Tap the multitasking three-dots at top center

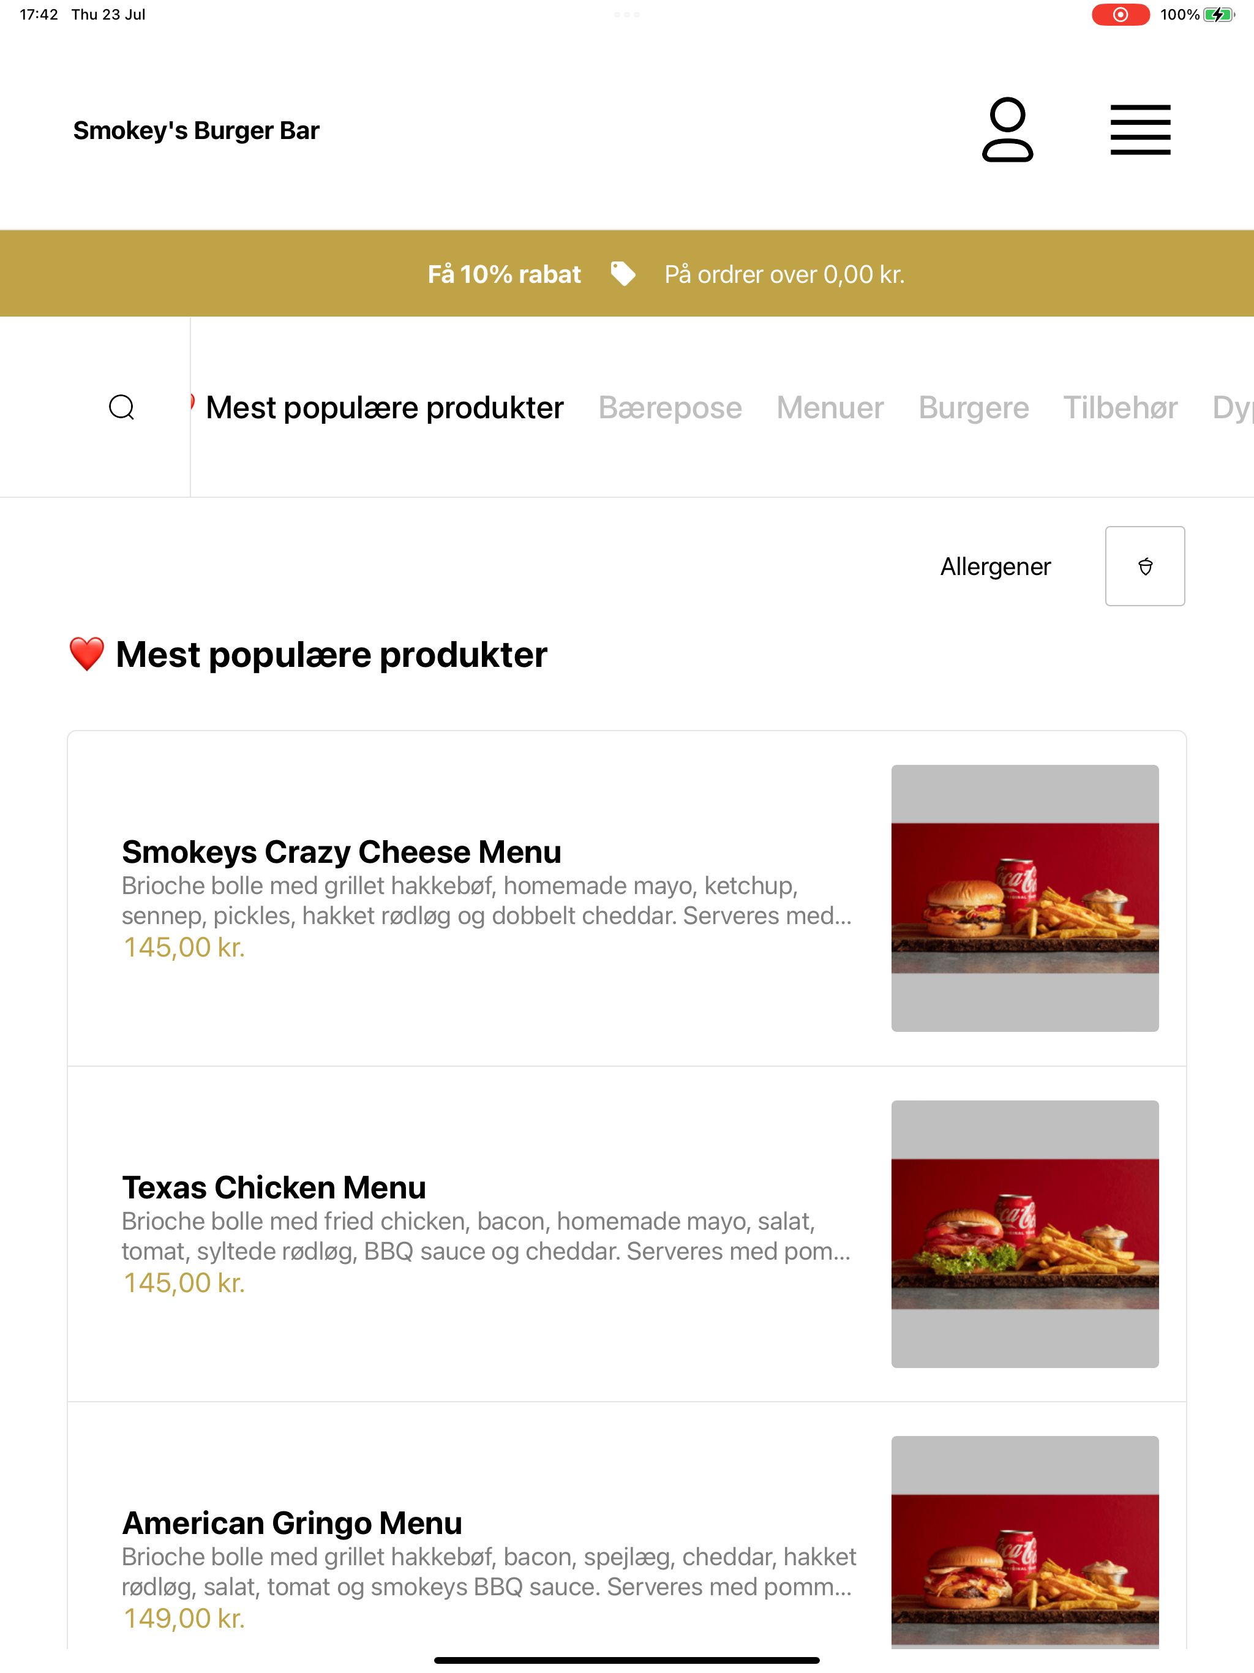[x=627, y=14]
